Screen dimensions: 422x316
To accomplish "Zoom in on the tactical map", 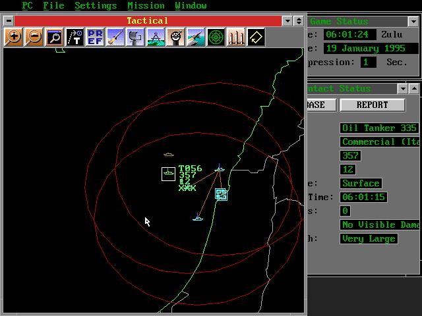I will point(13,37).
